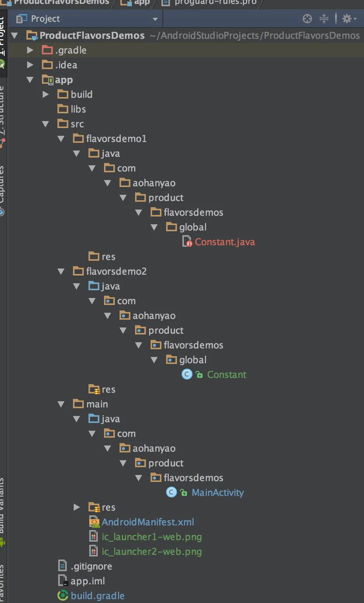Screen dimensions: 364x603
Task: Click the build.gradle Gradle icon
Action: [x=63, y=596]
